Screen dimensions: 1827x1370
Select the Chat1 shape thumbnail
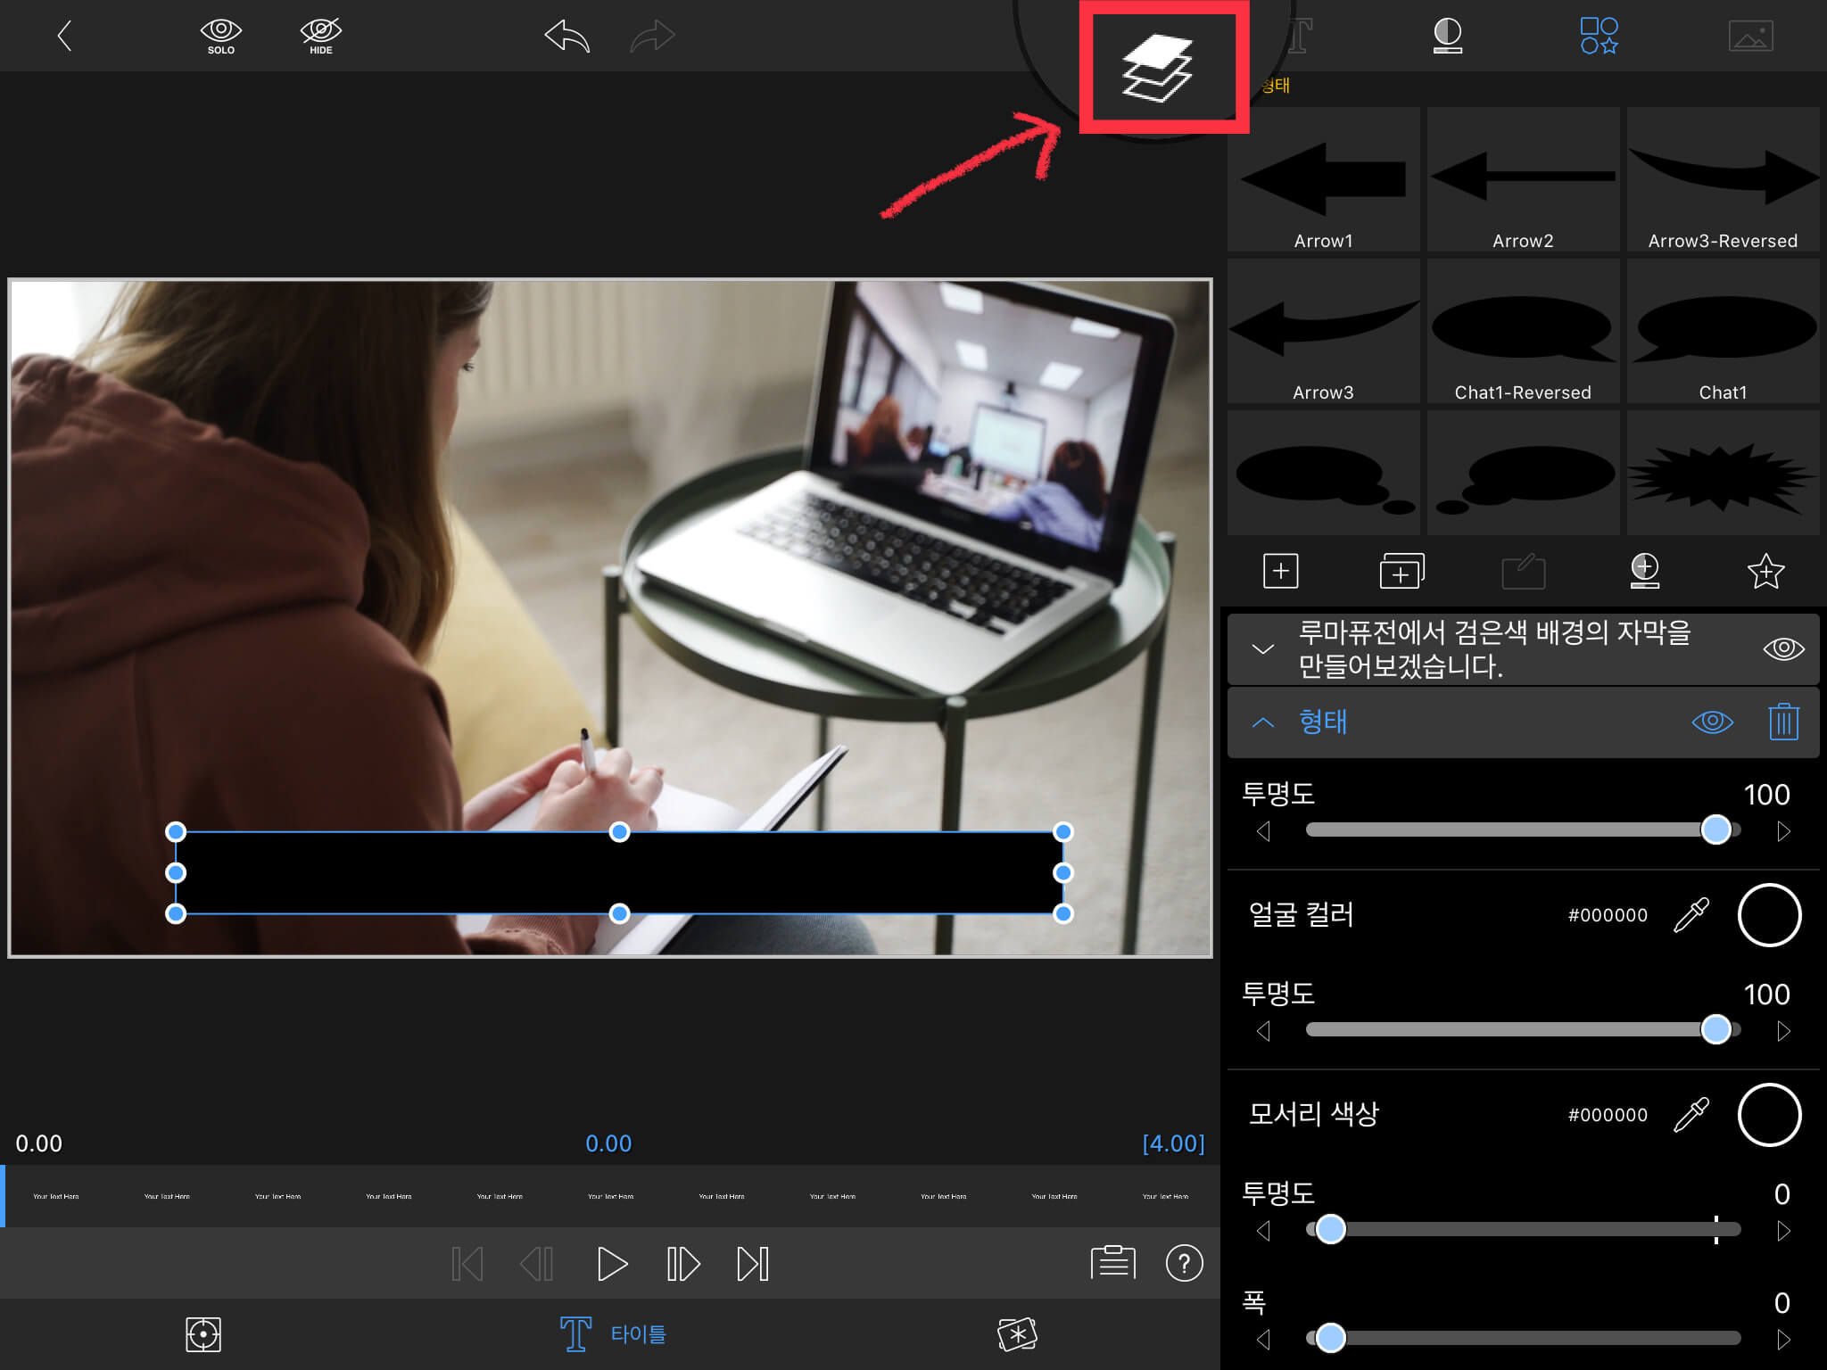[1723, 332]
